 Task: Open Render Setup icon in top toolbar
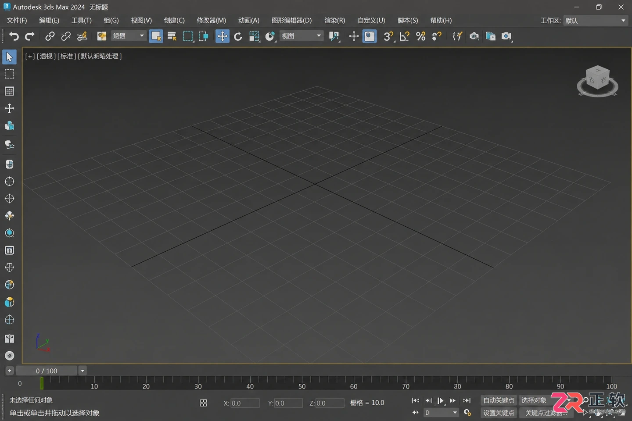[490, 36]
